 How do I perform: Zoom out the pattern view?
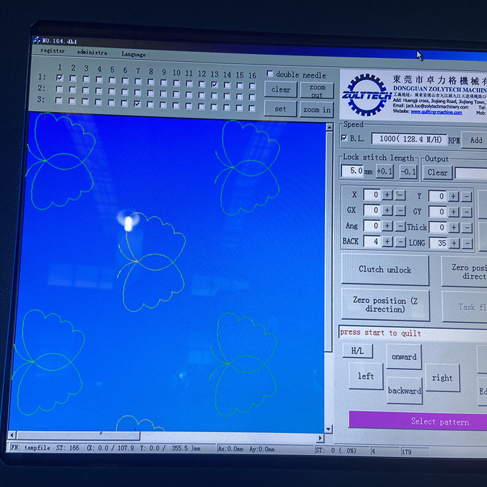coord(317,91)
